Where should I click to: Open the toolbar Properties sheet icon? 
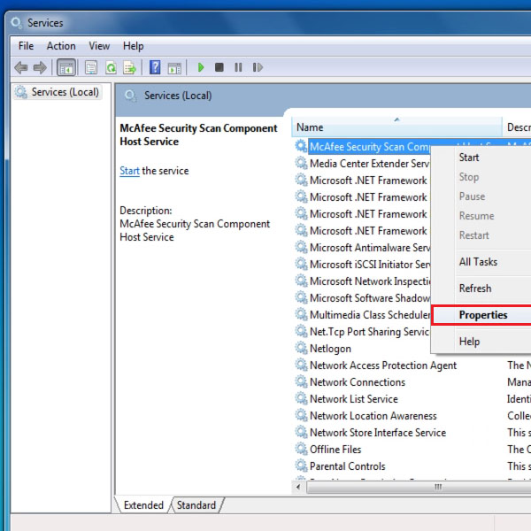[x=91, y=67]
